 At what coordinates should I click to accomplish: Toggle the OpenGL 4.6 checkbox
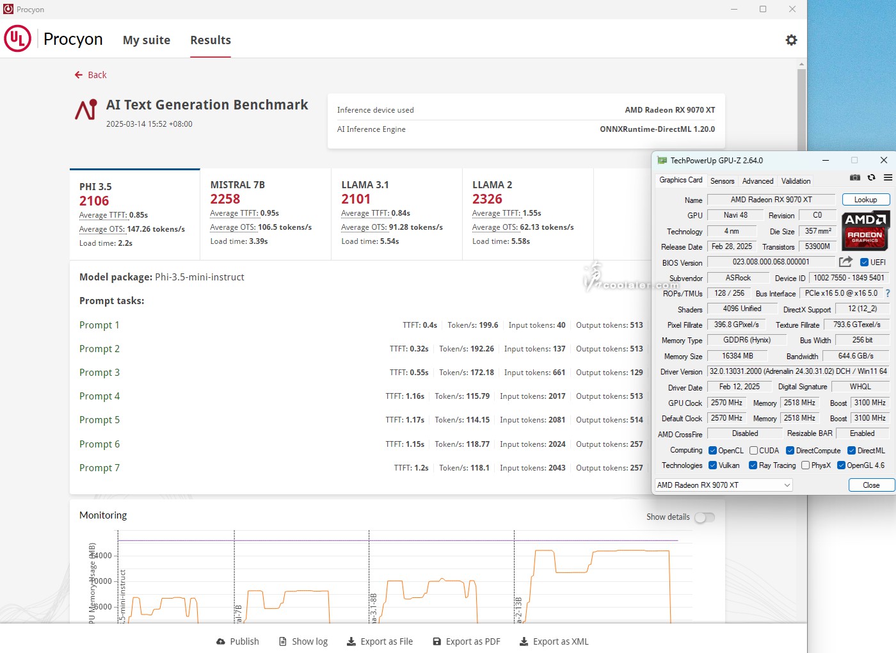click(x=842, y=465)
